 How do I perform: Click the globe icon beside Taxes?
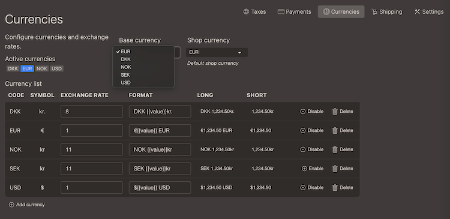[x=246, y=12]
